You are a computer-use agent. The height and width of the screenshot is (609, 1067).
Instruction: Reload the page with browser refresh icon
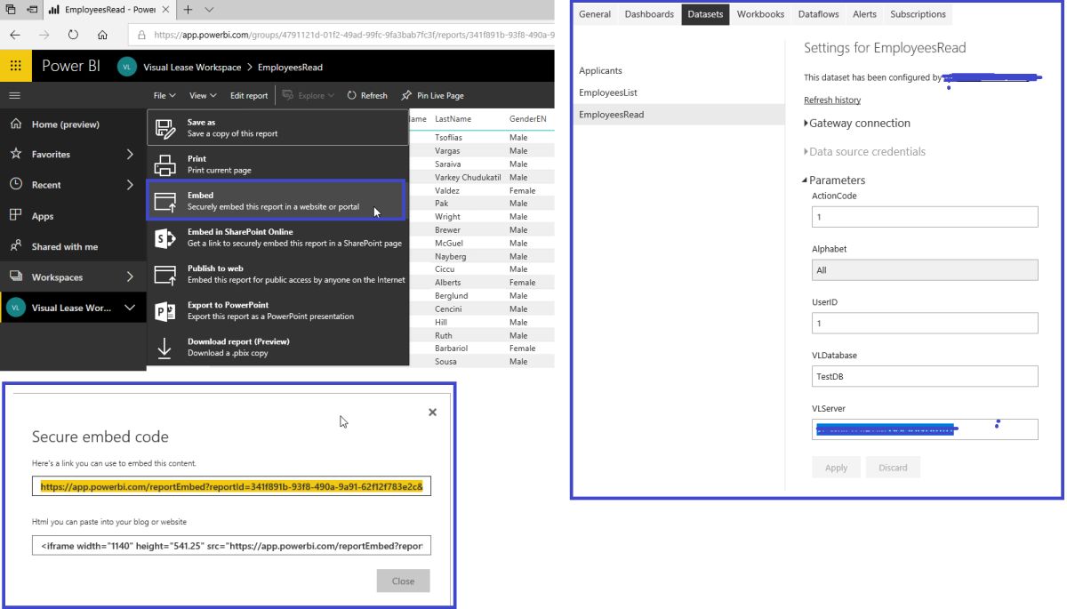point(74,35)
